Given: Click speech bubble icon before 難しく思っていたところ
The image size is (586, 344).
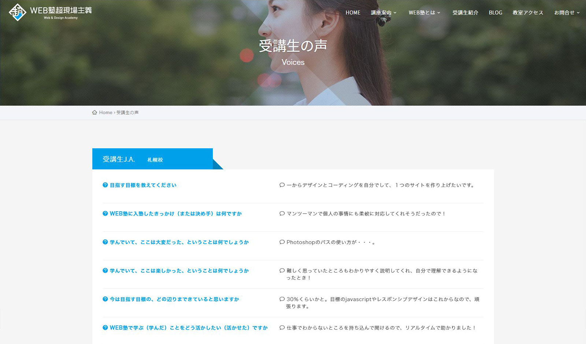Looking at the screenshot, I should 282,271.
